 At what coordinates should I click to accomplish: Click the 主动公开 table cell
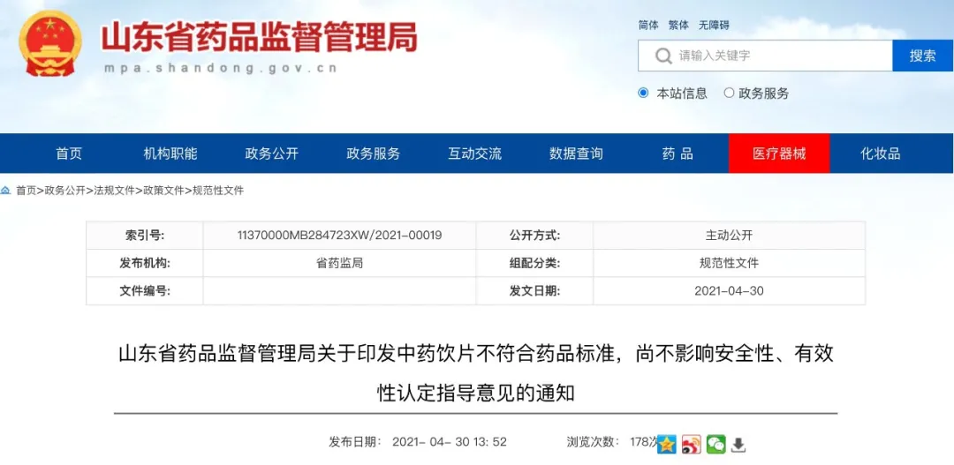(729, 236)
